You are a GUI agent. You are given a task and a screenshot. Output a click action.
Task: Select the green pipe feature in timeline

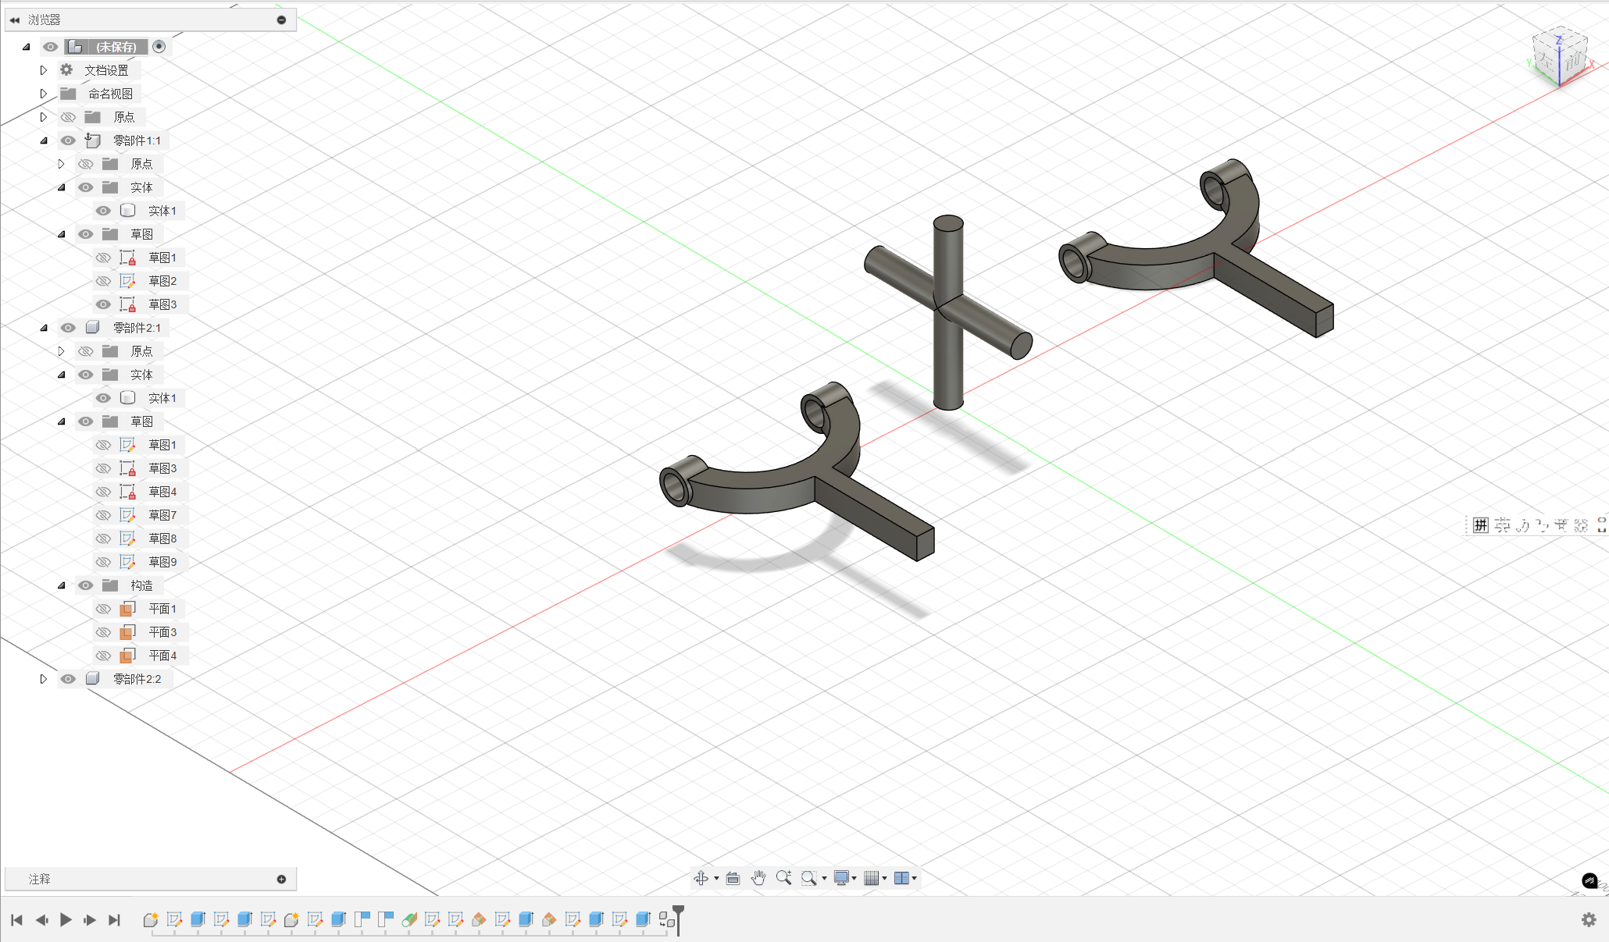409,919
